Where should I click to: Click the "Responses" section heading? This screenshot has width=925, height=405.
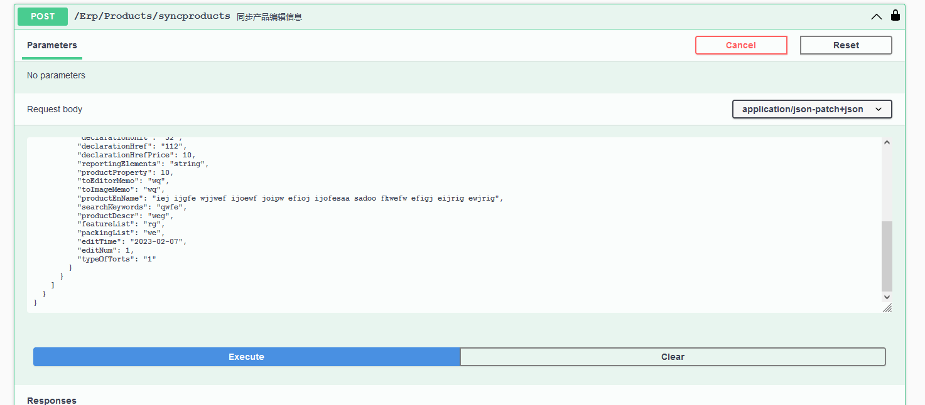pos(51,400)
